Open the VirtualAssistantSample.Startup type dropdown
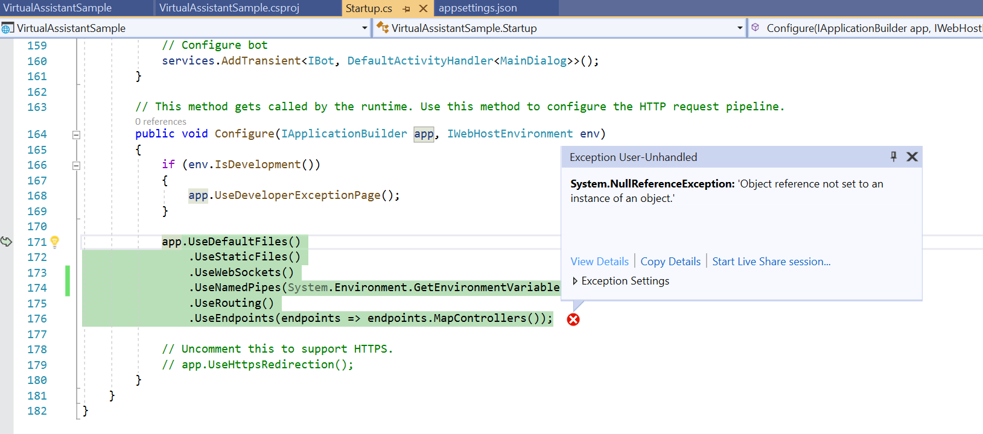 click(x=740, y=28)
